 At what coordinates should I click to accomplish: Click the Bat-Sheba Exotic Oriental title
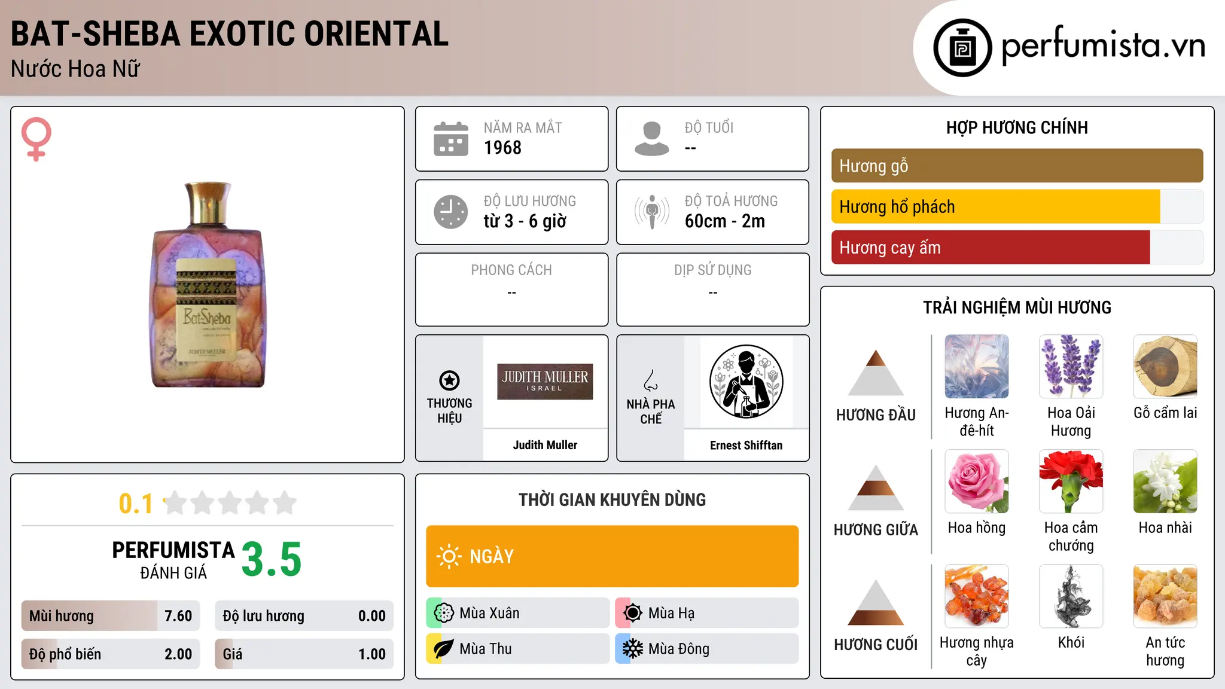(x=230, y=33)
